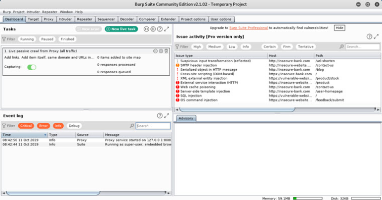Switch to the User options tab
Image resolution: width=382 pixels, height=200 pixels.
click(221, 19)
